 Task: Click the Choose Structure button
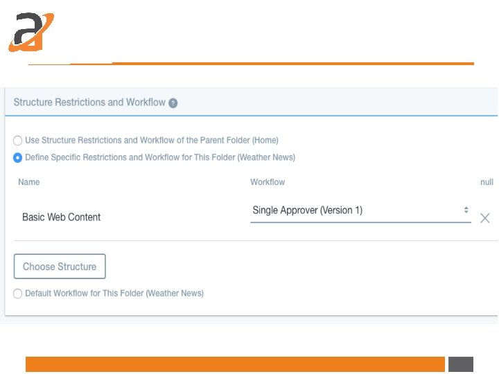point(60,267)
